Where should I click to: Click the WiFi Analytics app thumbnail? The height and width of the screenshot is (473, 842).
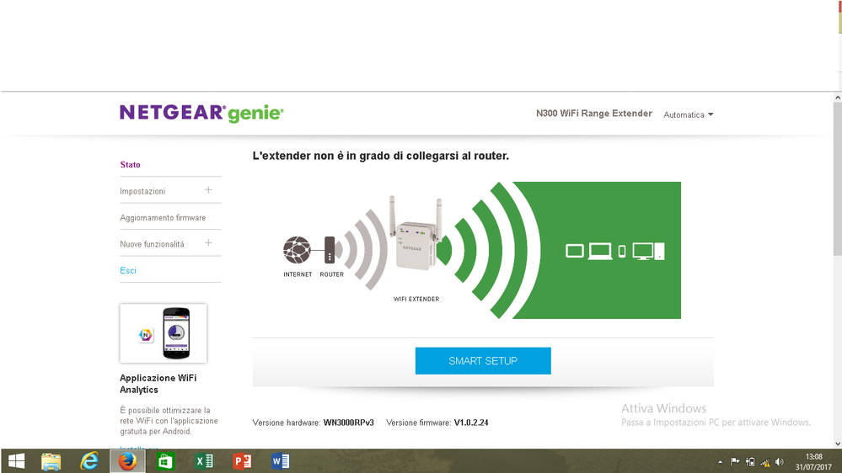[x=164, y=333]
